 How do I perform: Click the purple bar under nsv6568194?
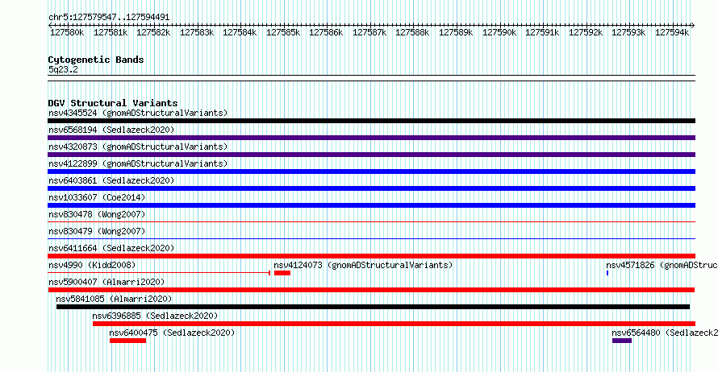point(371,138)
